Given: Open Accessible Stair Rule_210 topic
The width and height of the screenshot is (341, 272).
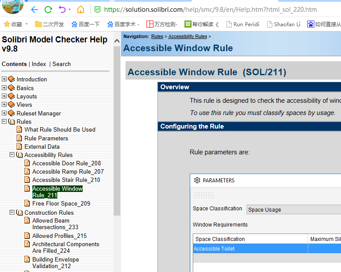Looking at the screenshot, I should pos(66,180).
